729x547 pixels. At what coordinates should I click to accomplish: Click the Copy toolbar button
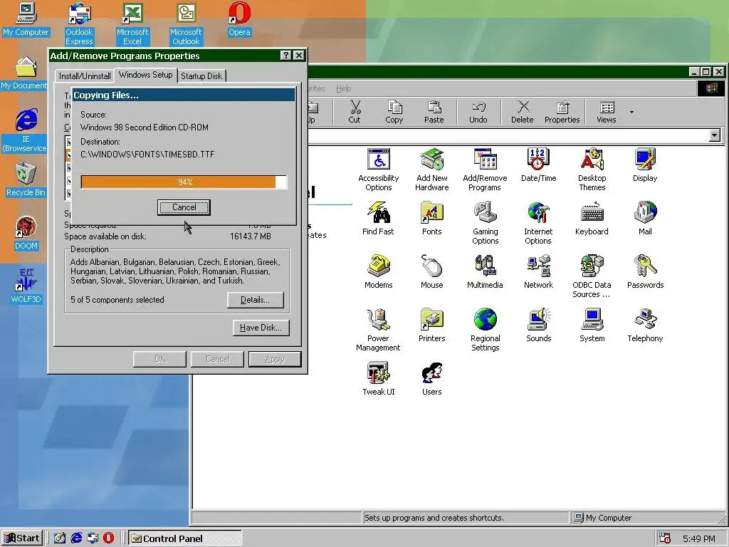click(x=394, y=112)
